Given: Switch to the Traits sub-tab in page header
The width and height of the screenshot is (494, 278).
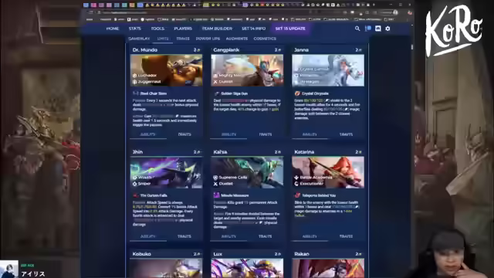Looking at the screenshot, I should pyautogui.click(x=183, y=39).
